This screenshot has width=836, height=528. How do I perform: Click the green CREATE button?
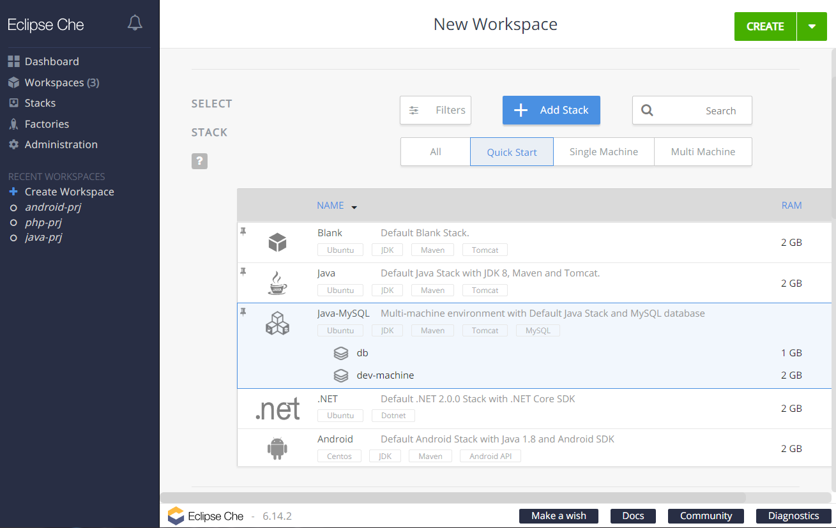(x=765, y=26)
